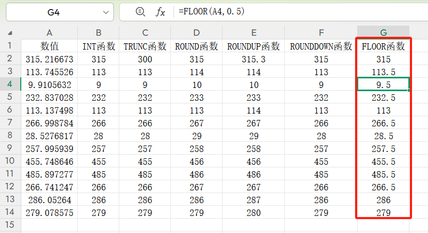The image size is (428, 233).
Task: Select column E header
Action: [x=253, y=33]
